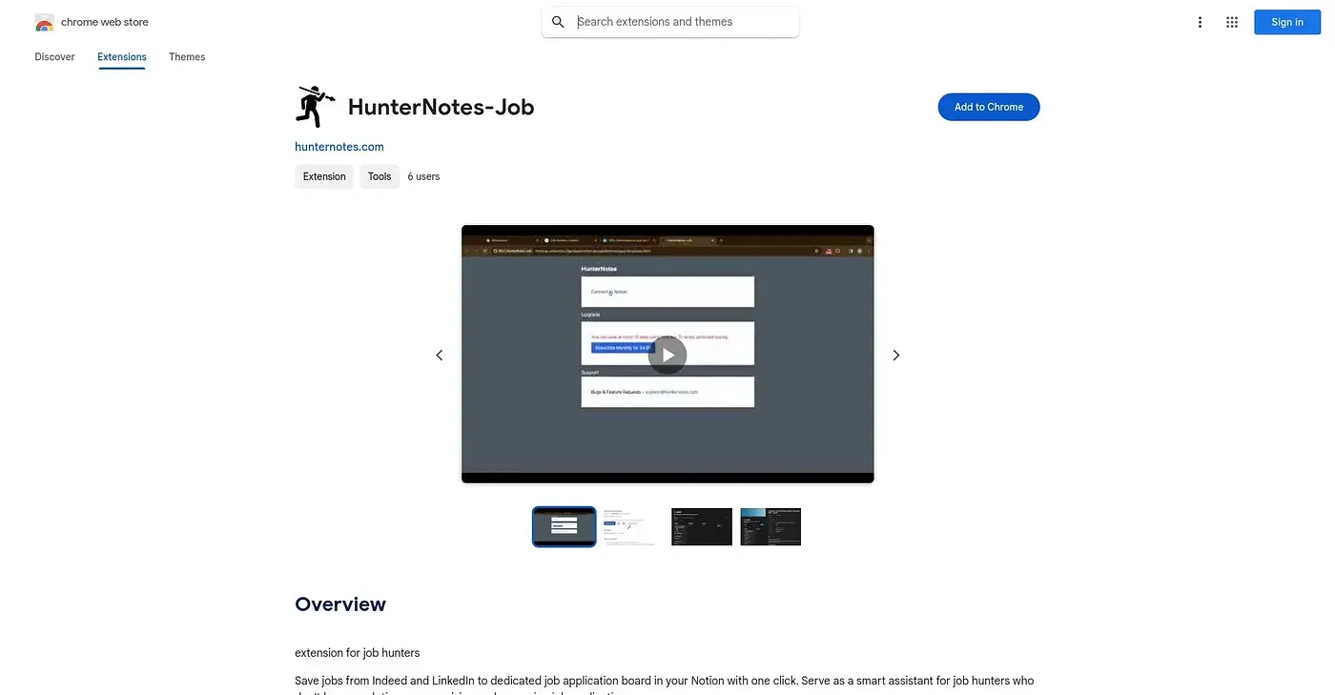The height and width of the screenshot is (695, 1335).
Task: Click the HunterNotes-Job hunter logo icon
Action: click(x=315, y=107)
